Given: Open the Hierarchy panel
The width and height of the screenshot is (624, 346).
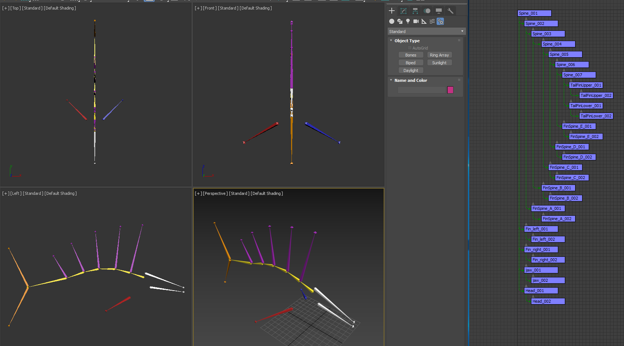Looking at the screenshot, I should point(415,11).
